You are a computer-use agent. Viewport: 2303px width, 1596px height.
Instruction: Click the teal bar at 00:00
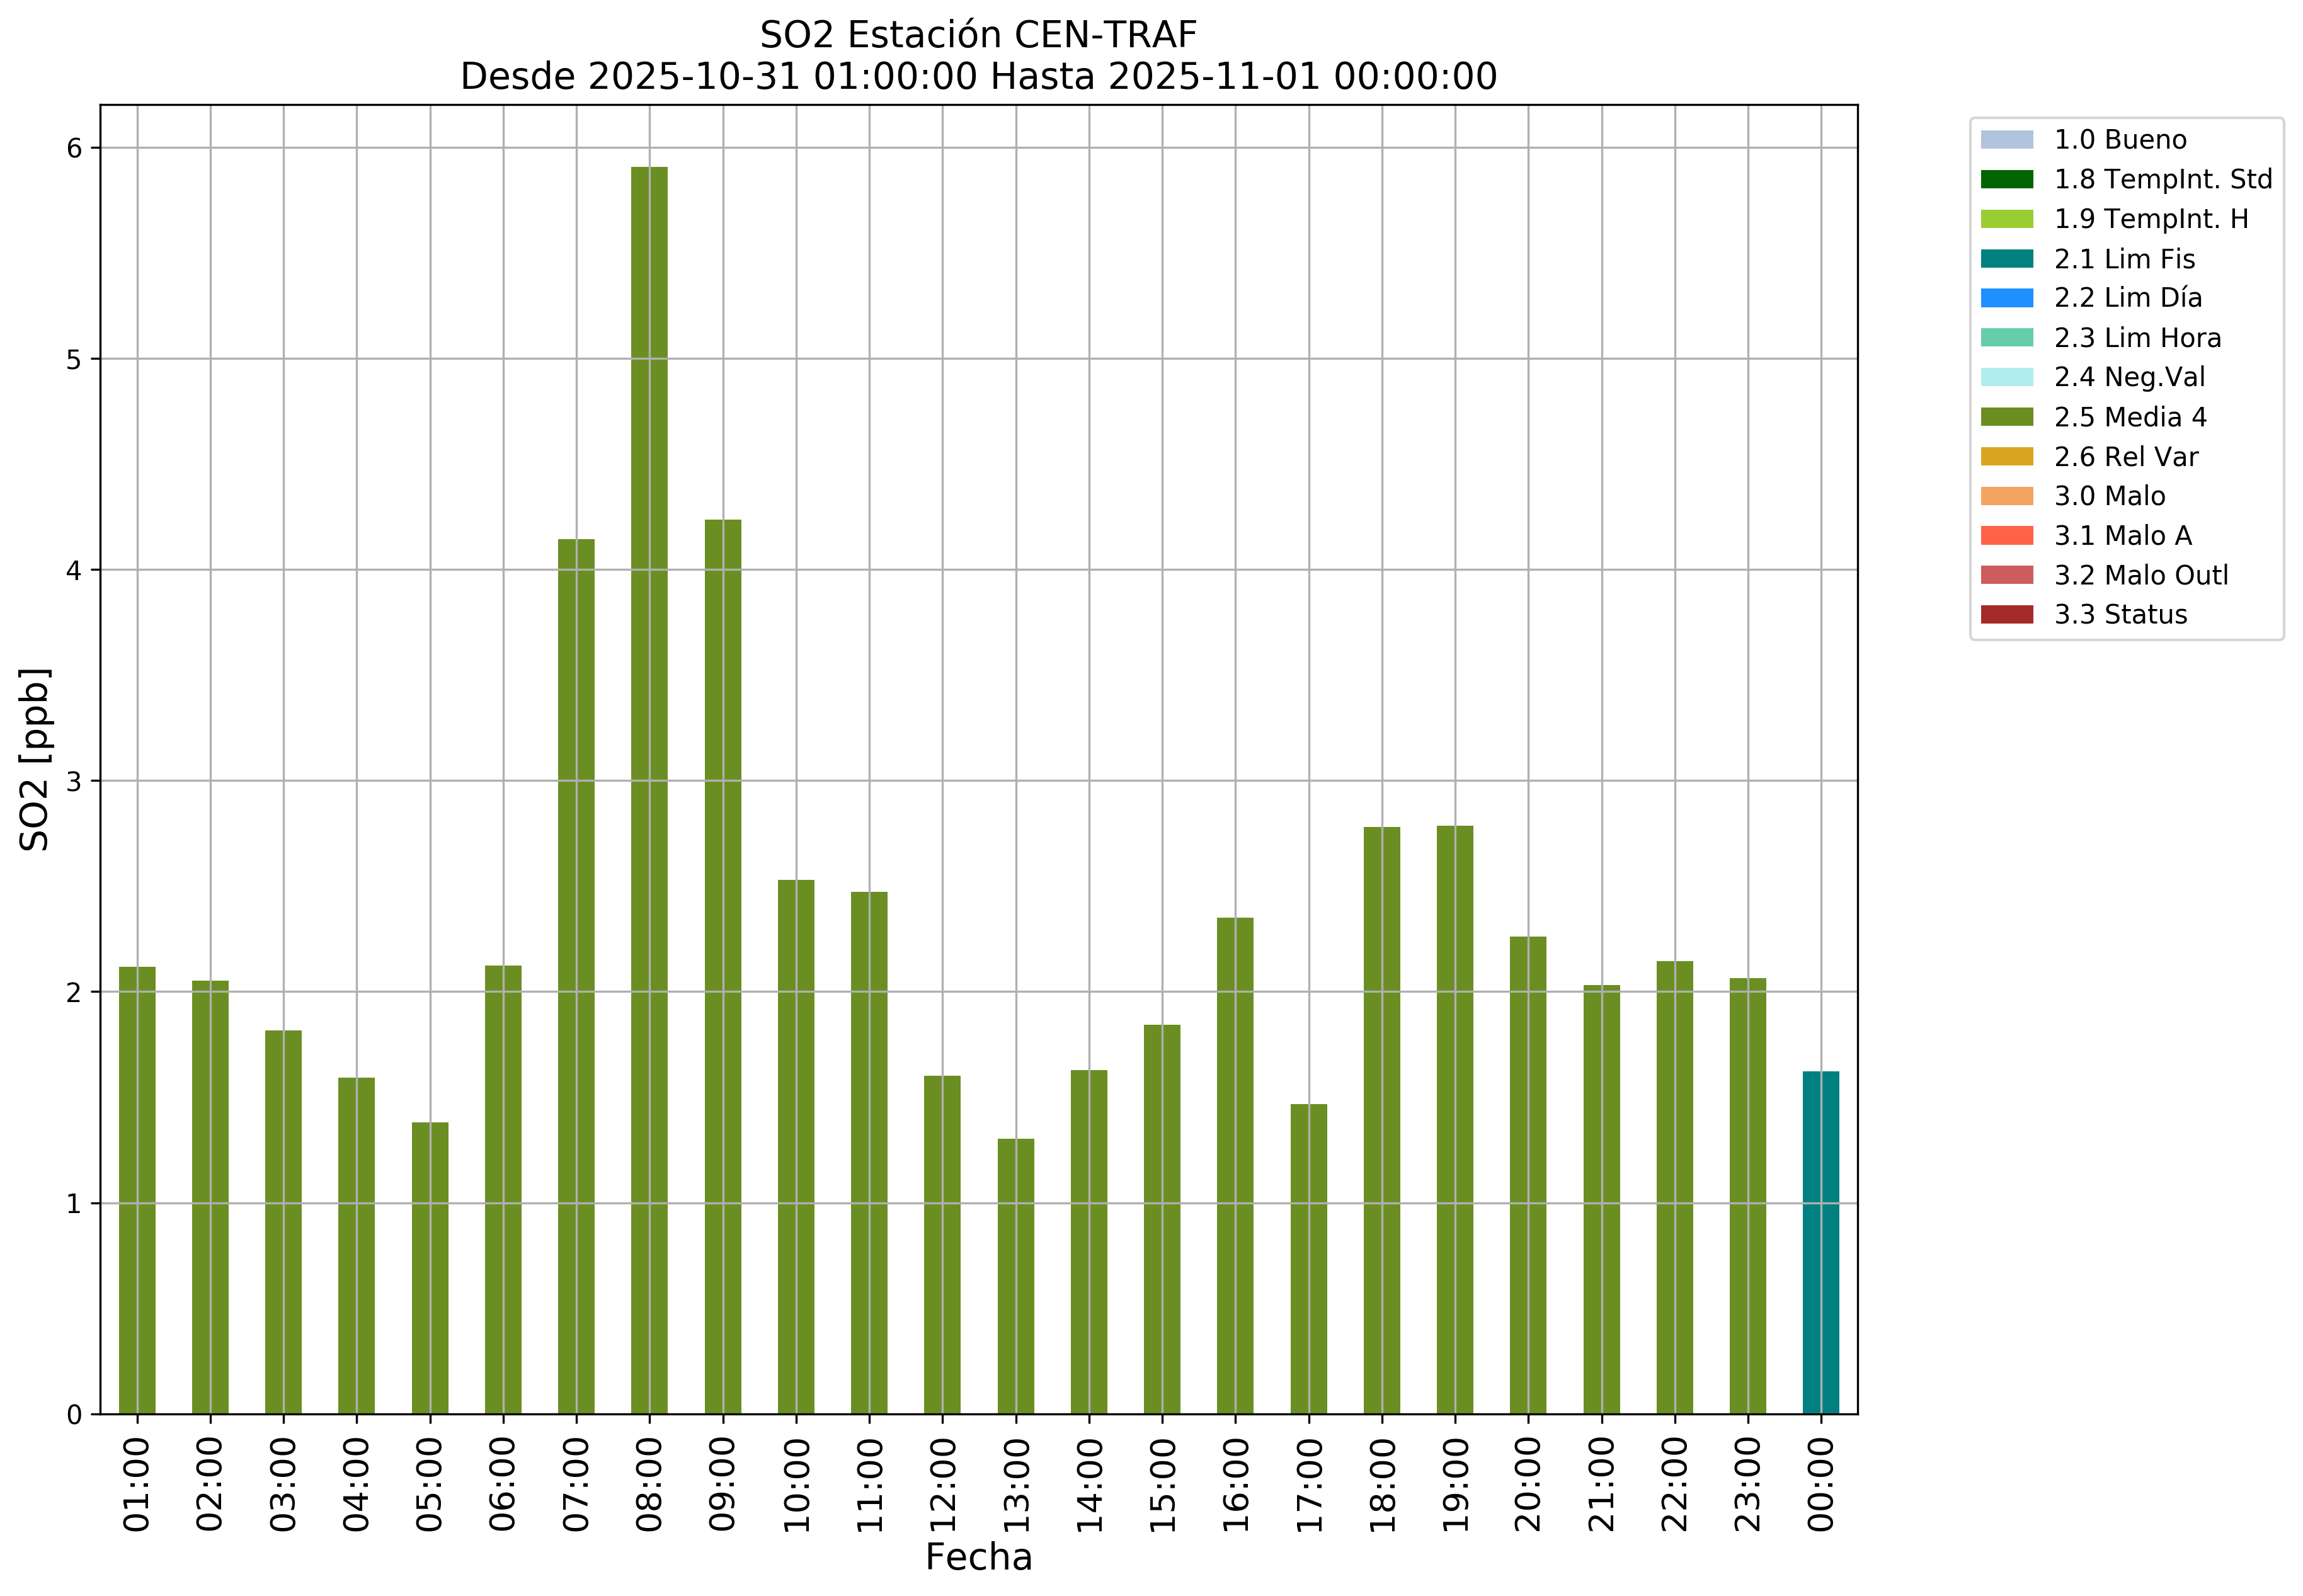[1820, 1242]
